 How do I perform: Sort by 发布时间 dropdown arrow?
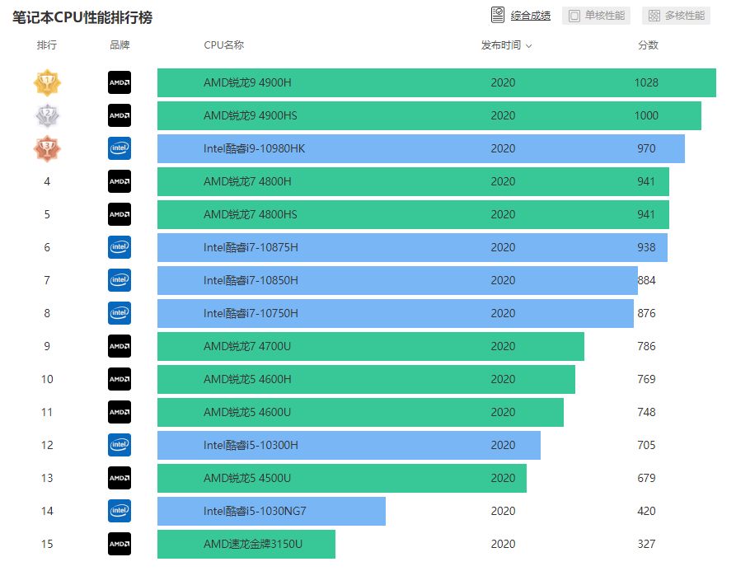click(x=528, y=46)
